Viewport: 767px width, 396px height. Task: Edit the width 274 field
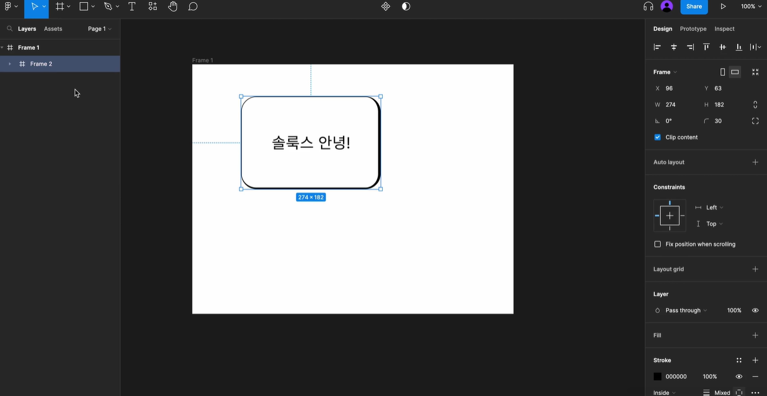pyautogui.click(x=676, y=105)
